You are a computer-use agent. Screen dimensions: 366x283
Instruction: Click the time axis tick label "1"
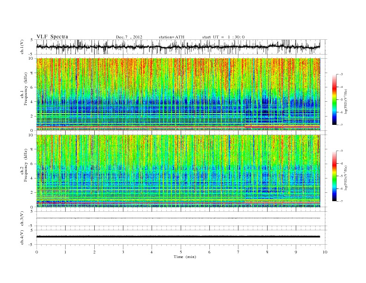coord(65,252)
